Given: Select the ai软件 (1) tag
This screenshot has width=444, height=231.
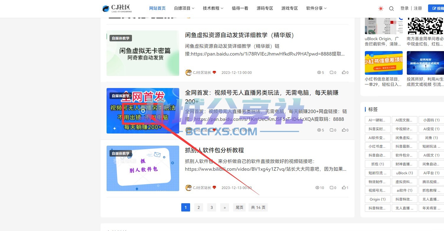Looking at the screenshot, I should click(404, 190).
